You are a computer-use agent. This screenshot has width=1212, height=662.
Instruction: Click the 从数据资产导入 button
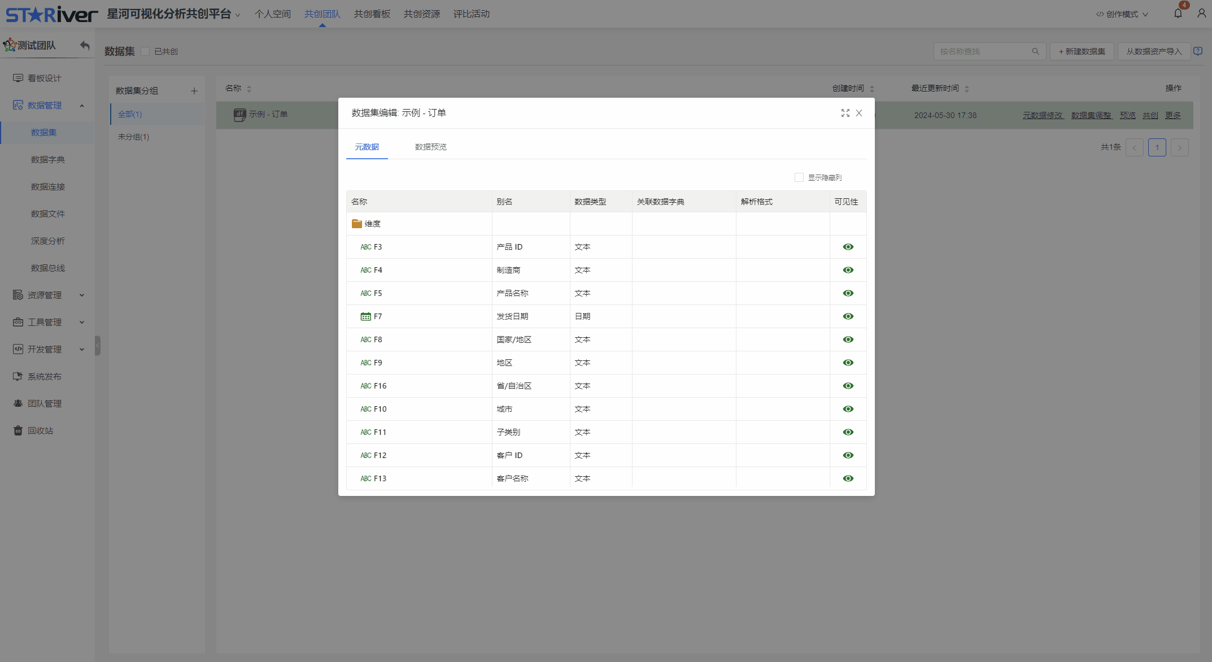(1153, 51)
